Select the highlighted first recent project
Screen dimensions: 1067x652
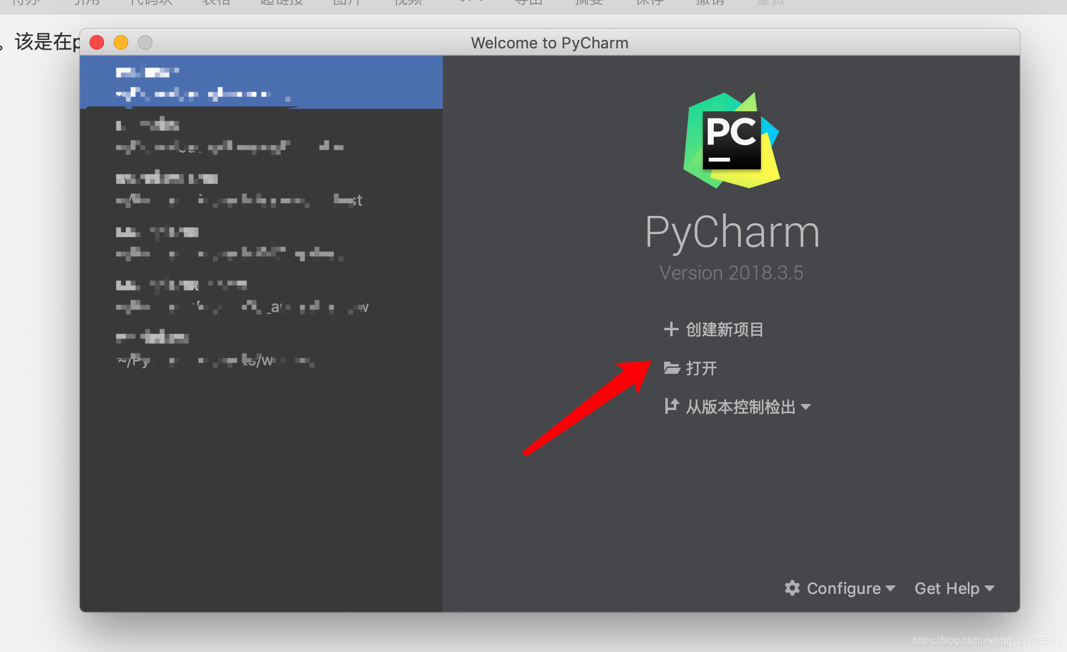pos(261,82)
